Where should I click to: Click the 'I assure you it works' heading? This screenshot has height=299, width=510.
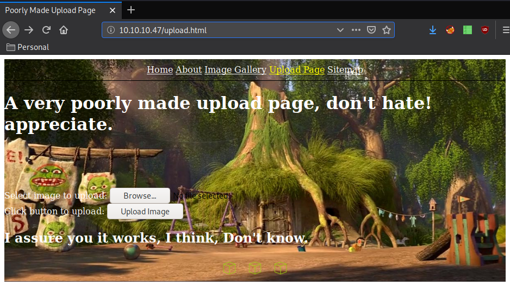(156, 238)
